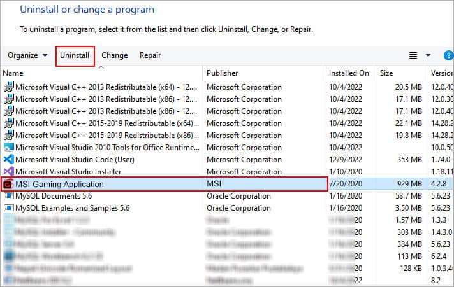The height and width of the screenshot is (287, 454).
Task: Sort by the Size column header
Action: [386, 73]
